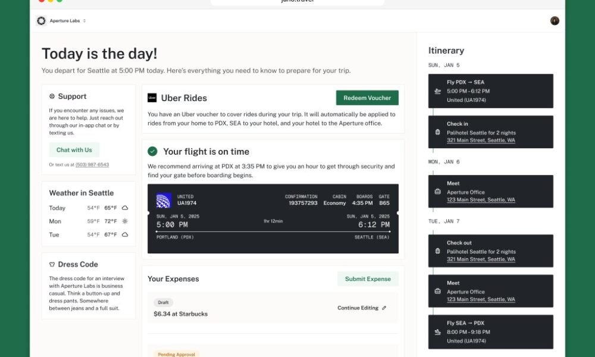Open the user profile avatar
The height and width of the screenshot is (357, 595).
555,21
